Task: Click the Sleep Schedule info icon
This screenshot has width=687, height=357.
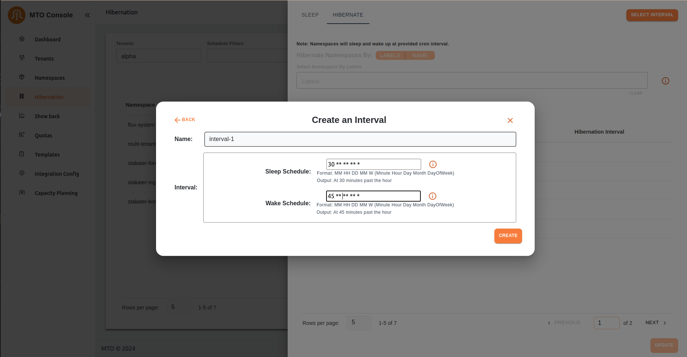Action: tap(433, 164)
